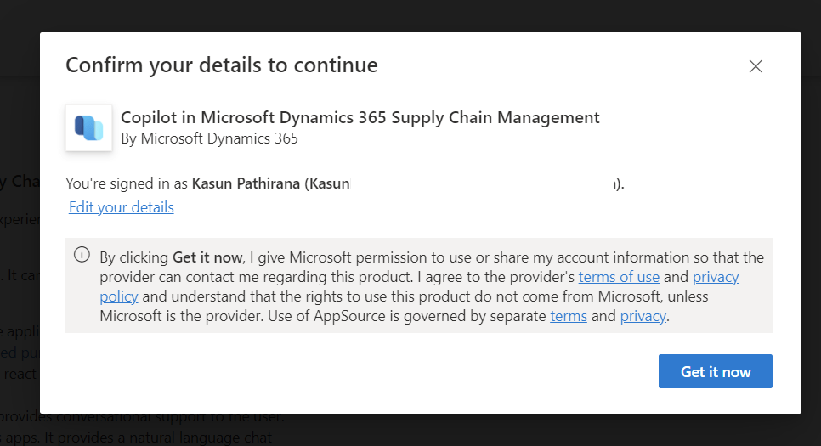The image size is (821, 446).
Task: Open the AppSource terms link
Action: (x=569, y=316)
